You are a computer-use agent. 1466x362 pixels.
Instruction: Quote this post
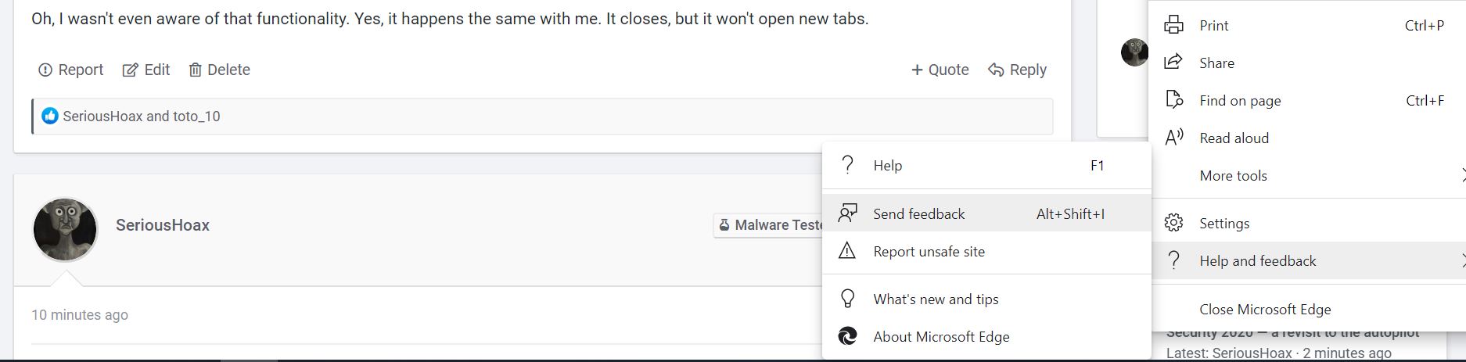click(x=940, y=70)
